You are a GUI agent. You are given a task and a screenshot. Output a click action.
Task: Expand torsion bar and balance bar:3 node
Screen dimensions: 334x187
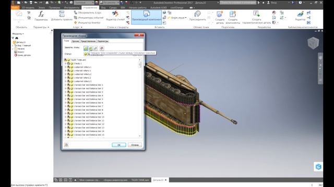pyautogui.click(x=66, y=92)
